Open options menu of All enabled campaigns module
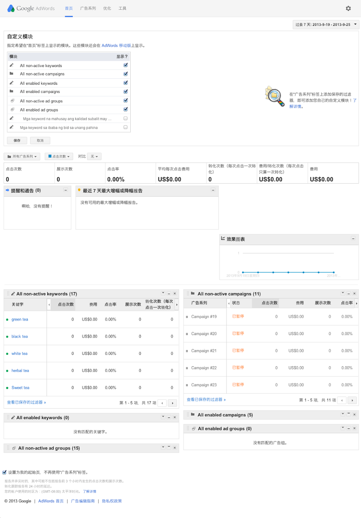 (x=343, y=414)
